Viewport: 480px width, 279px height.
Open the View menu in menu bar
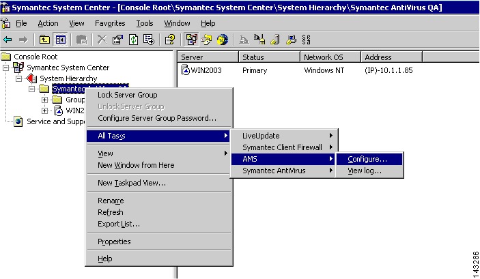tap(76, 23)
